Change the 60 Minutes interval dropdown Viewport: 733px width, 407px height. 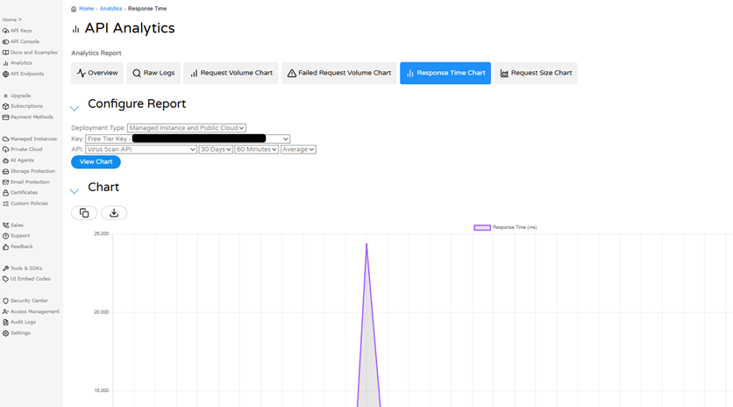[257, 149]
